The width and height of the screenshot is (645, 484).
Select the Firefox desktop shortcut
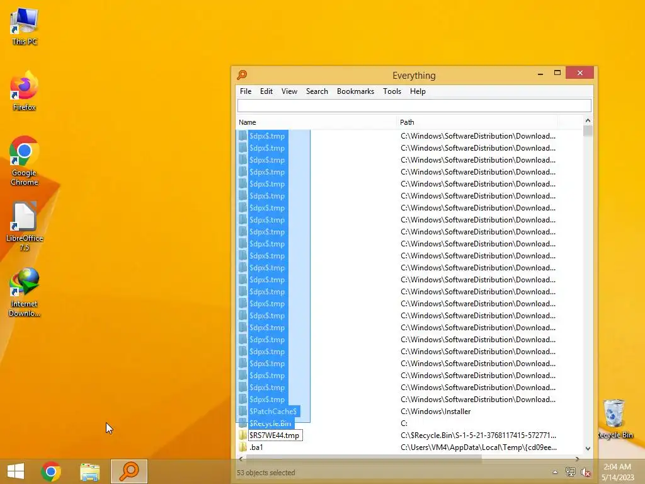coord(25,91)
